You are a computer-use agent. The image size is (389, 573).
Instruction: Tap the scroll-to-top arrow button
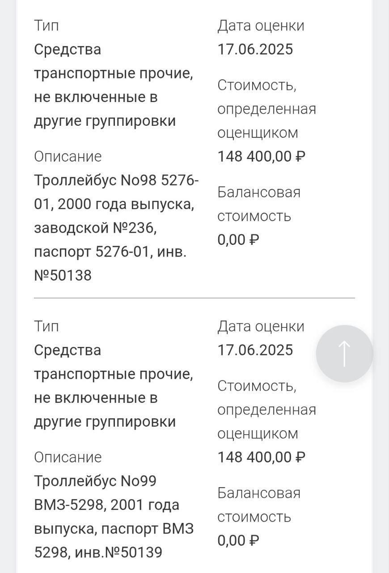click(x=344, y=353)
